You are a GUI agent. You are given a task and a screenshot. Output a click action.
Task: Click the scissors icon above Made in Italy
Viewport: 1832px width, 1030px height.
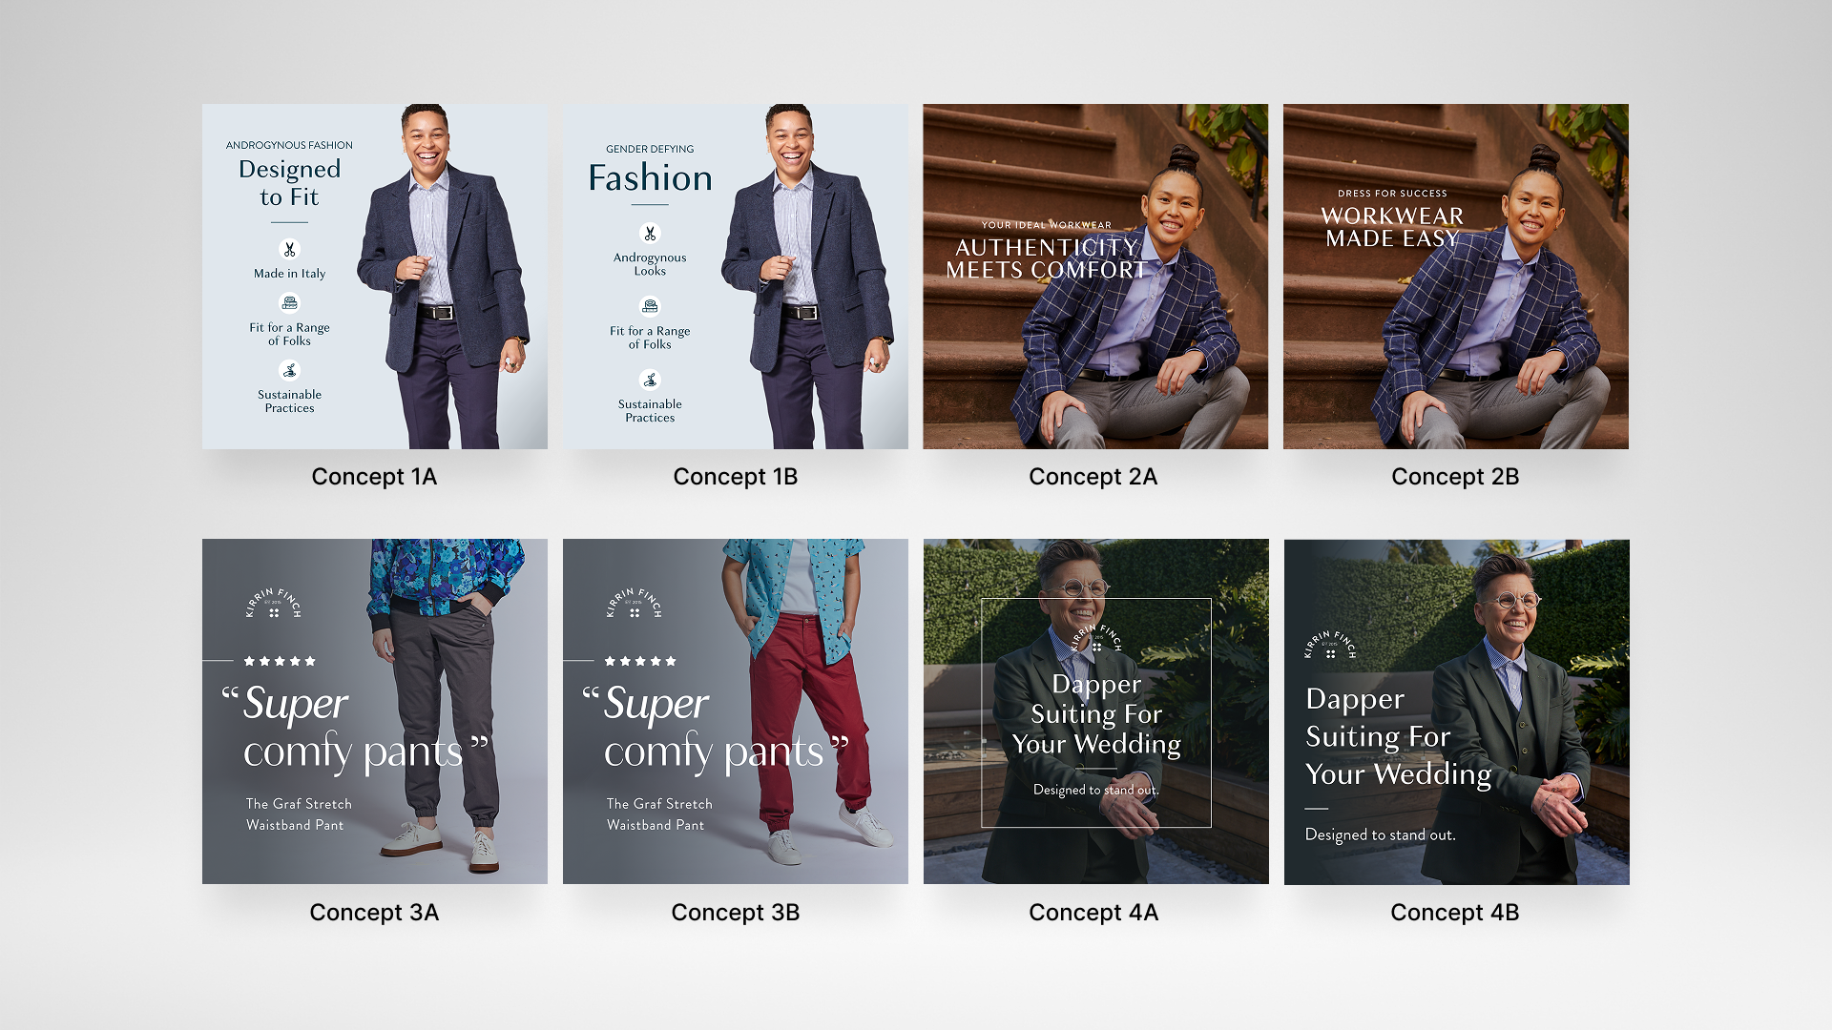click(x=289, y=249)
